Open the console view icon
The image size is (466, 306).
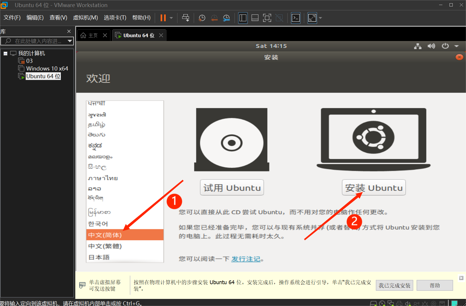click(296, 18)
